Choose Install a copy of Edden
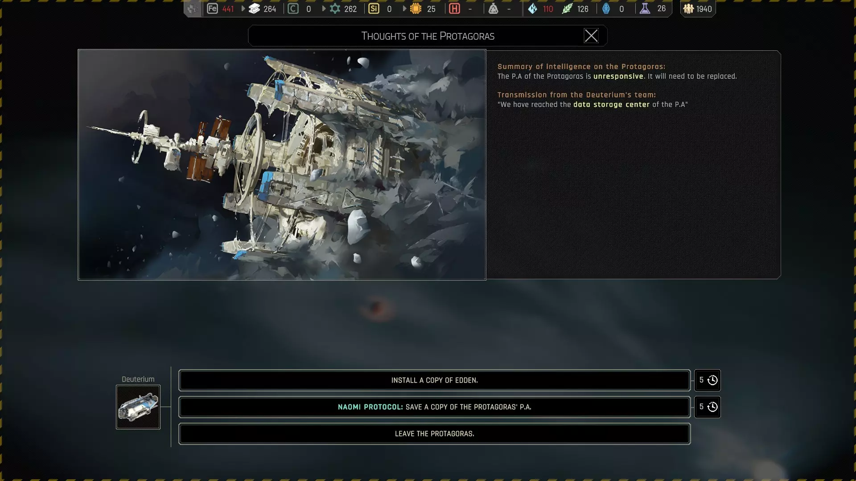856x481 pixels. click(434, 380)
